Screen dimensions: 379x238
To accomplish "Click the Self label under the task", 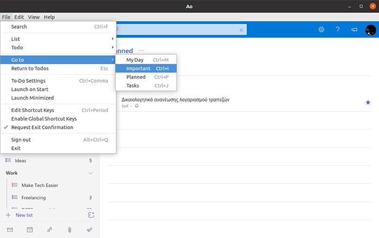I will coord(125,106).
